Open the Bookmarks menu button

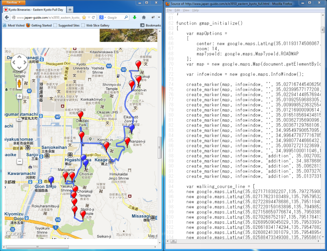point(151,25)
